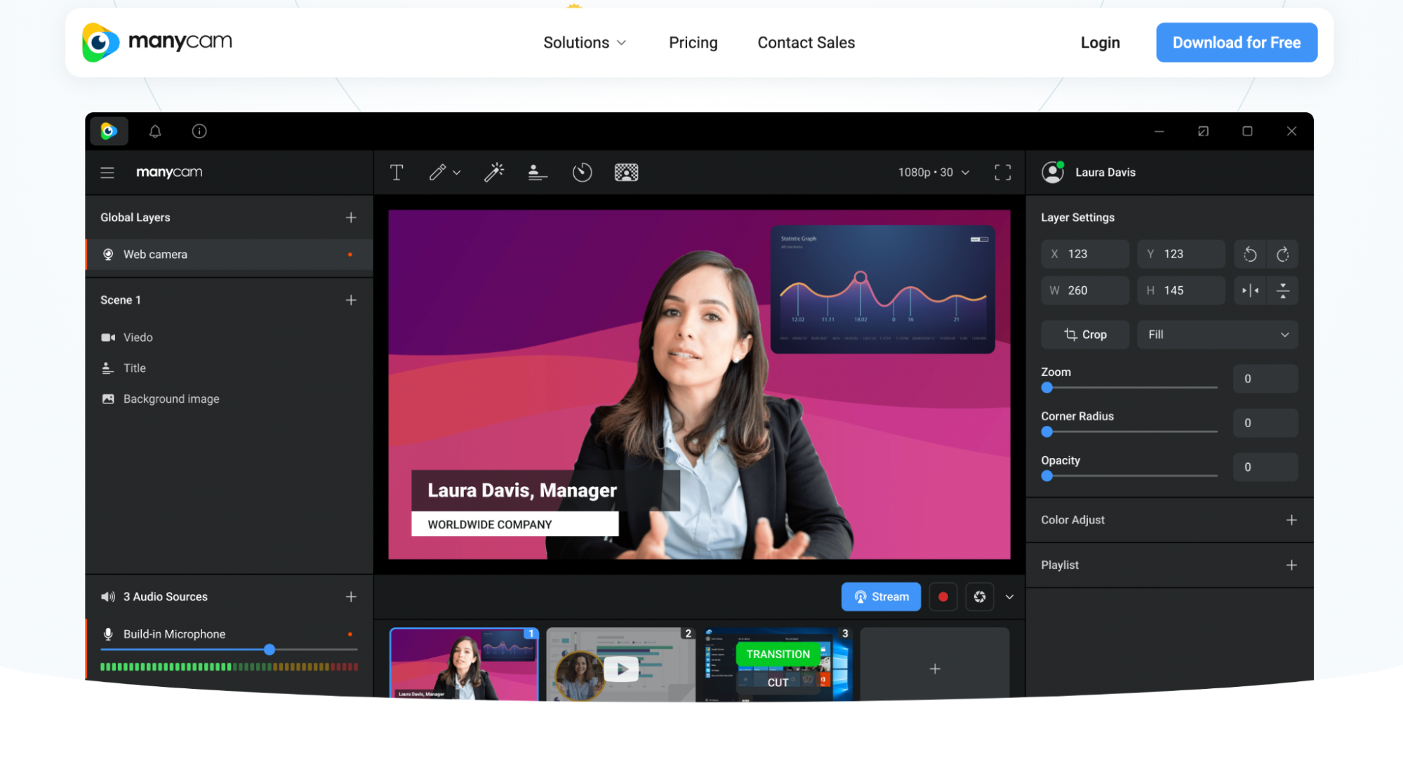Flip layer horizontally icon
The height and width of the screenshot is (757, 1403).
tap(1250, 290)
